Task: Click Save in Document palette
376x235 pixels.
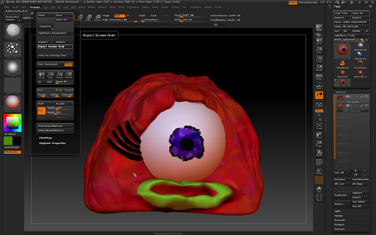Action: [64, 15]
